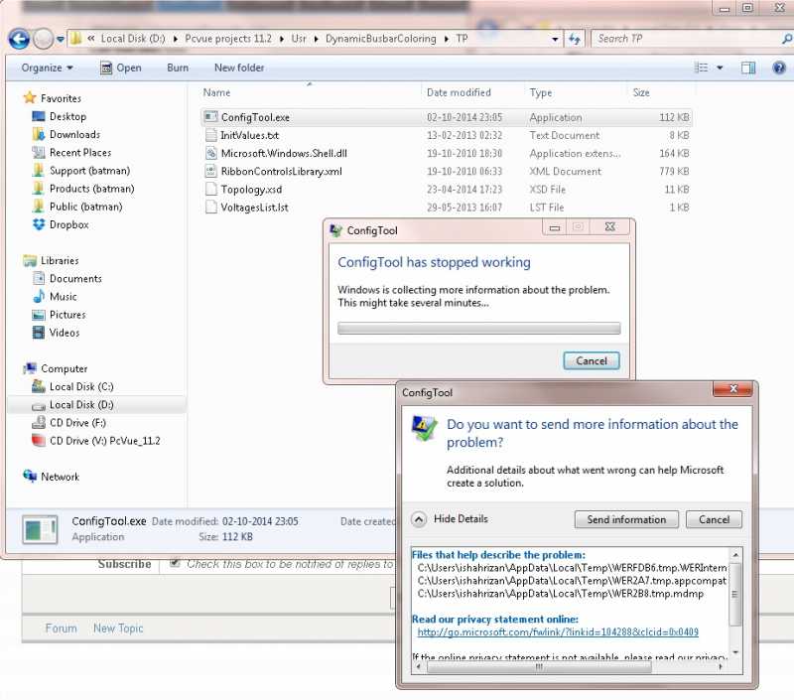The width and height of the screenshot is (794, 700).
Task: Click the Search TP input field
Action: point(687,39)
